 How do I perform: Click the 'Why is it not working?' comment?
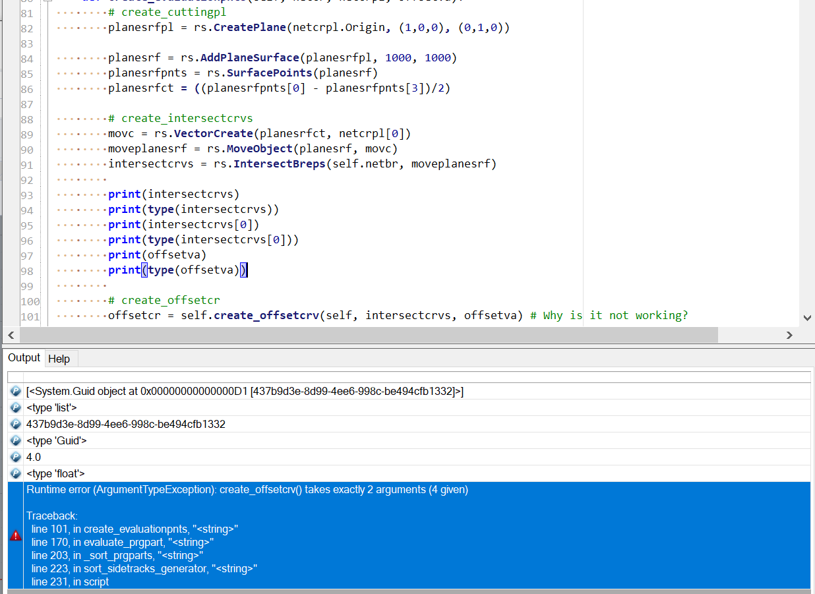pos(609,316)
